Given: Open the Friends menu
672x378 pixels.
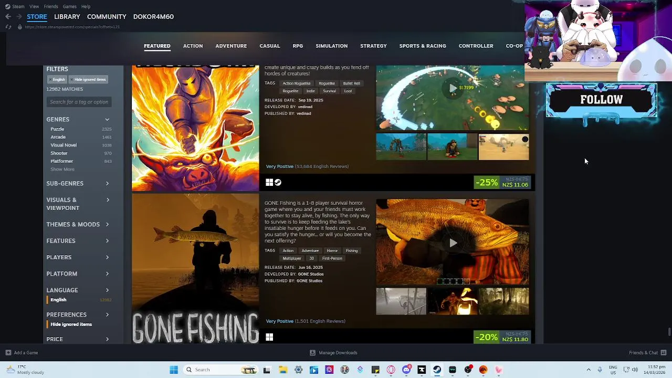Looking at the screenshot, I should point(51,6).
